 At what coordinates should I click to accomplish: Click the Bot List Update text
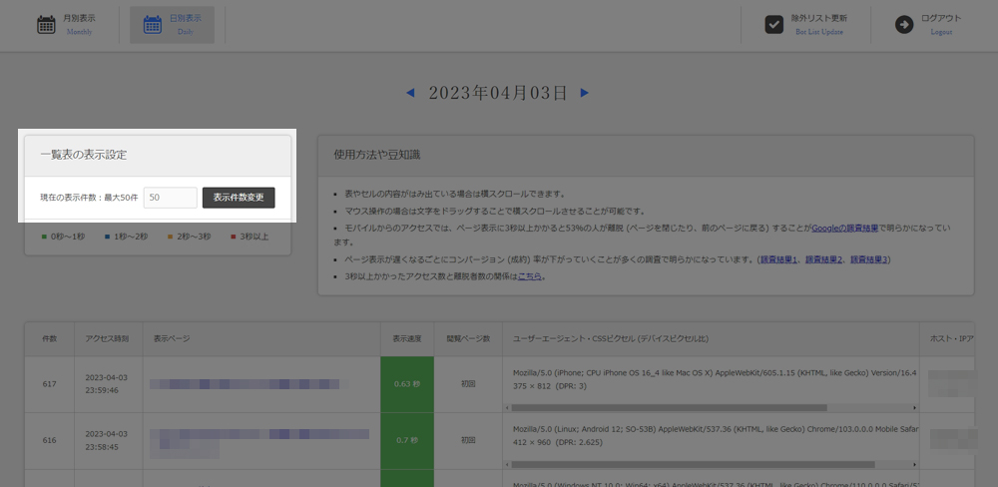coord(819,32)
